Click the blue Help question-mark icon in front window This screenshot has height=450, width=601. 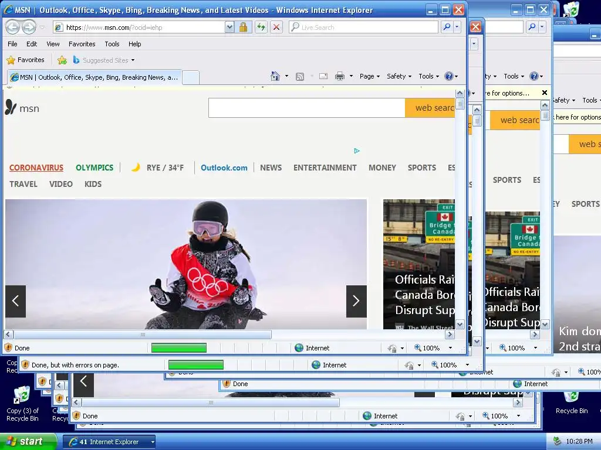(x=448, y=76)
